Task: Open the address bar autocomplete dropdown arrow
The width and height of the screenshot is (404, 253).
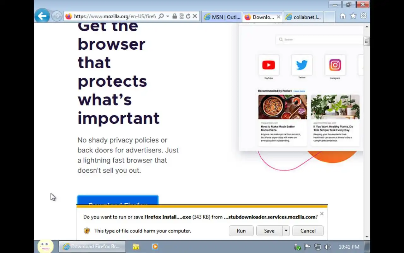Action: click(168, 16)
